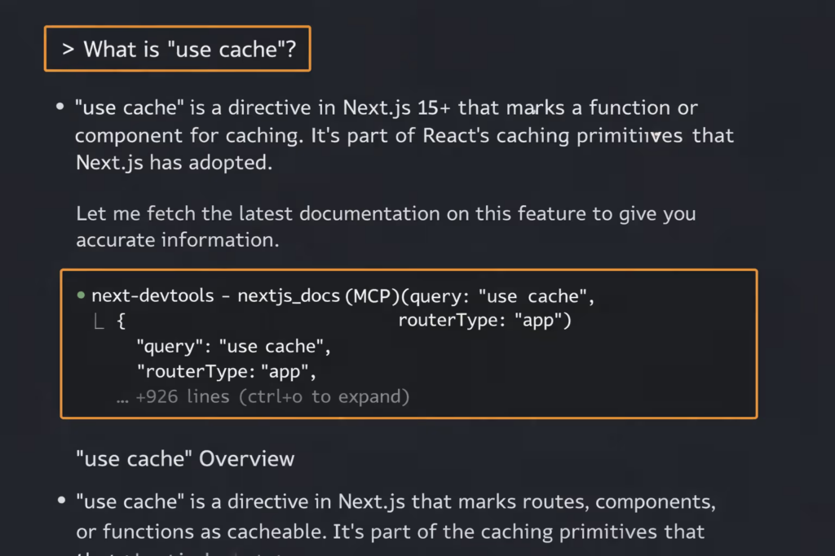Image resolution: width=835 pixels, height=556 pixels.
Task: Click the "routerType": "app" JSON line
Action: tap(225, 372)
